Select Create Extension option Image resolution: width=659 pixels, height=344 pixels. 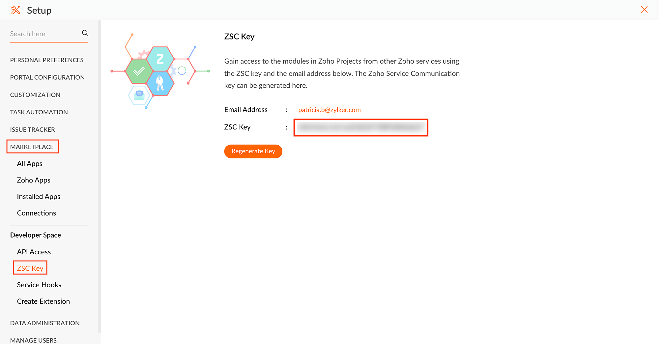tap(43, 301)
